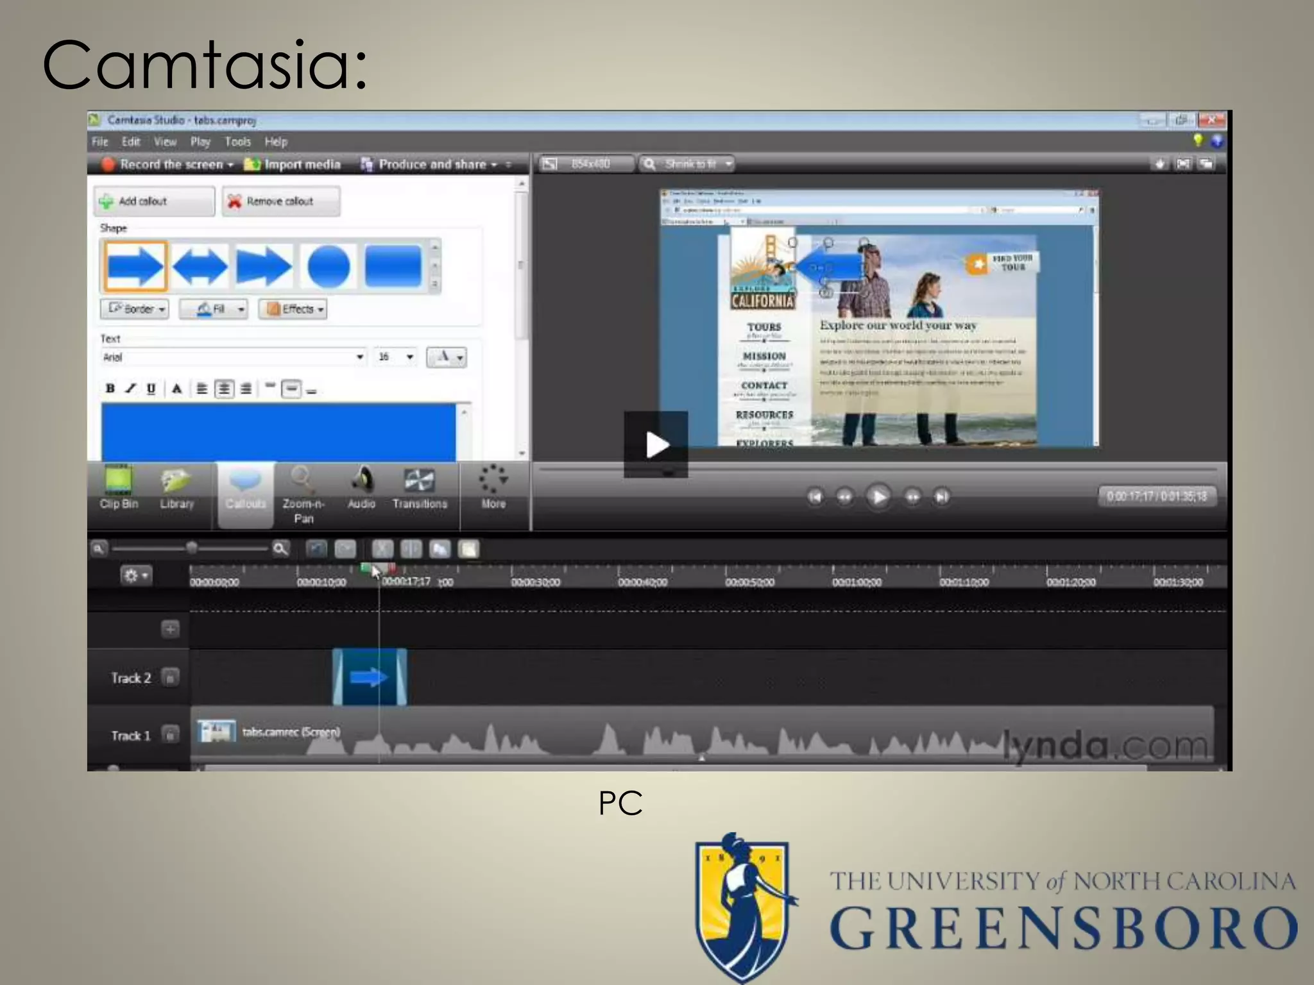
Task: Open the Audio tab
Action: pyautogui.click(x=361, y=488)
